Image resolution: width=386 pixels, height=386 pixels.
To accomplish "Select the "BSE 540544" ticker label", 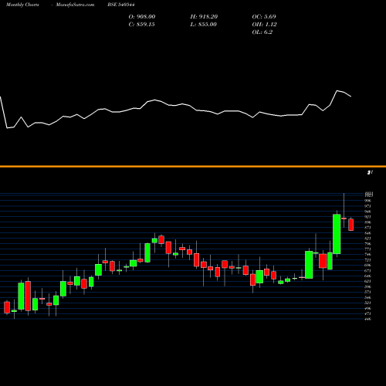I will (121, 5).
